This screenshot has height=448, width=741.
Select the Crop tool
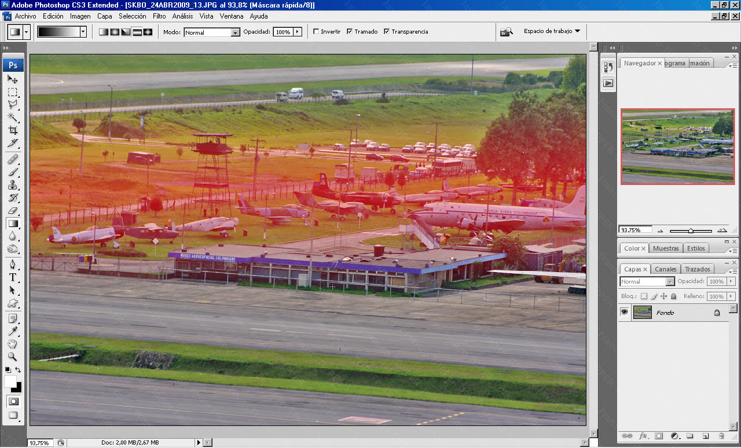[12, 130]
